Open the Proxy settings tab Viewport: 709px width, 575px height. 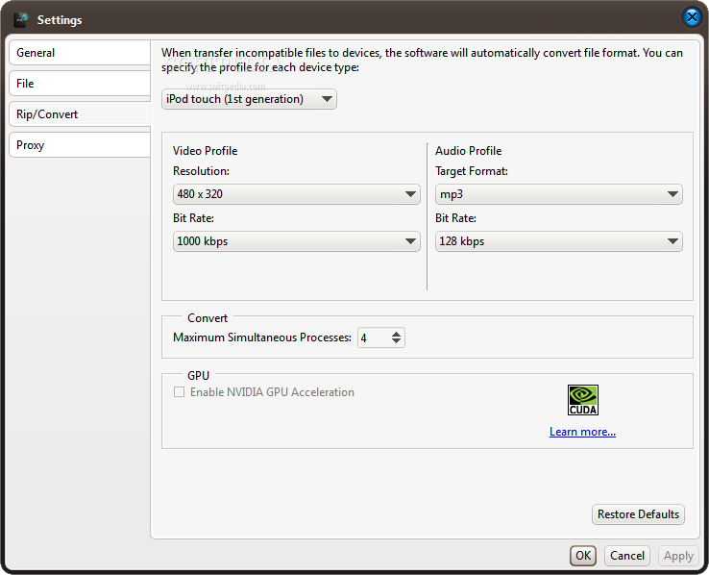pos(80,145)
